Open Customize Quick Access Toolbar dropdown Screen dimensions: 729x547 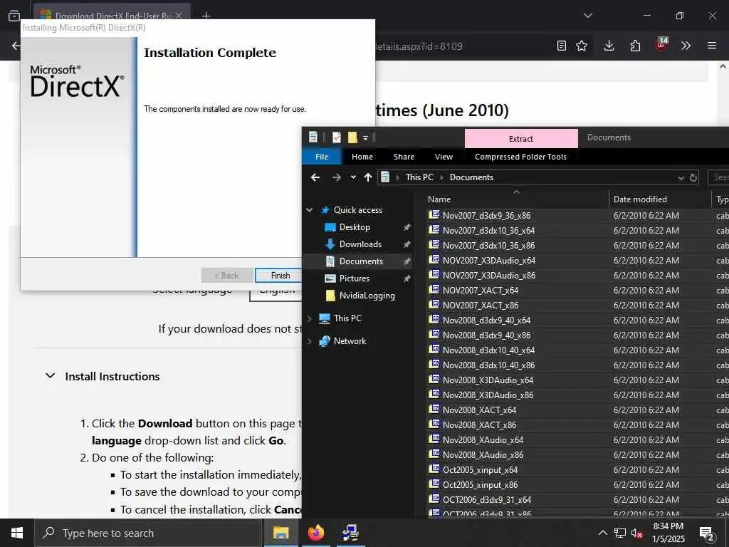[365, 137]
